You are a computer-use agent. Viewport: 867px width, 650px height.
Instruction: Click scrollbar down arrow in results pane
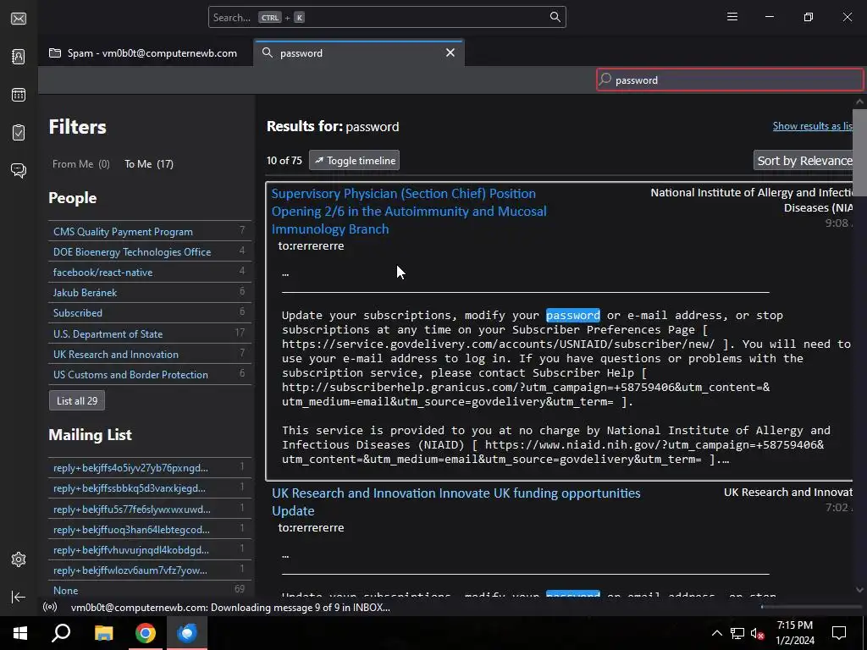click(x=859, y=590)
